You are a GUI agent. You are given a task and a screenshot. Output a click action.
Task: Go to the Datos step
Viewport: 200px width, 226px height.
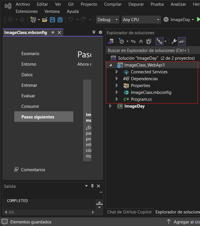(27, 75)
